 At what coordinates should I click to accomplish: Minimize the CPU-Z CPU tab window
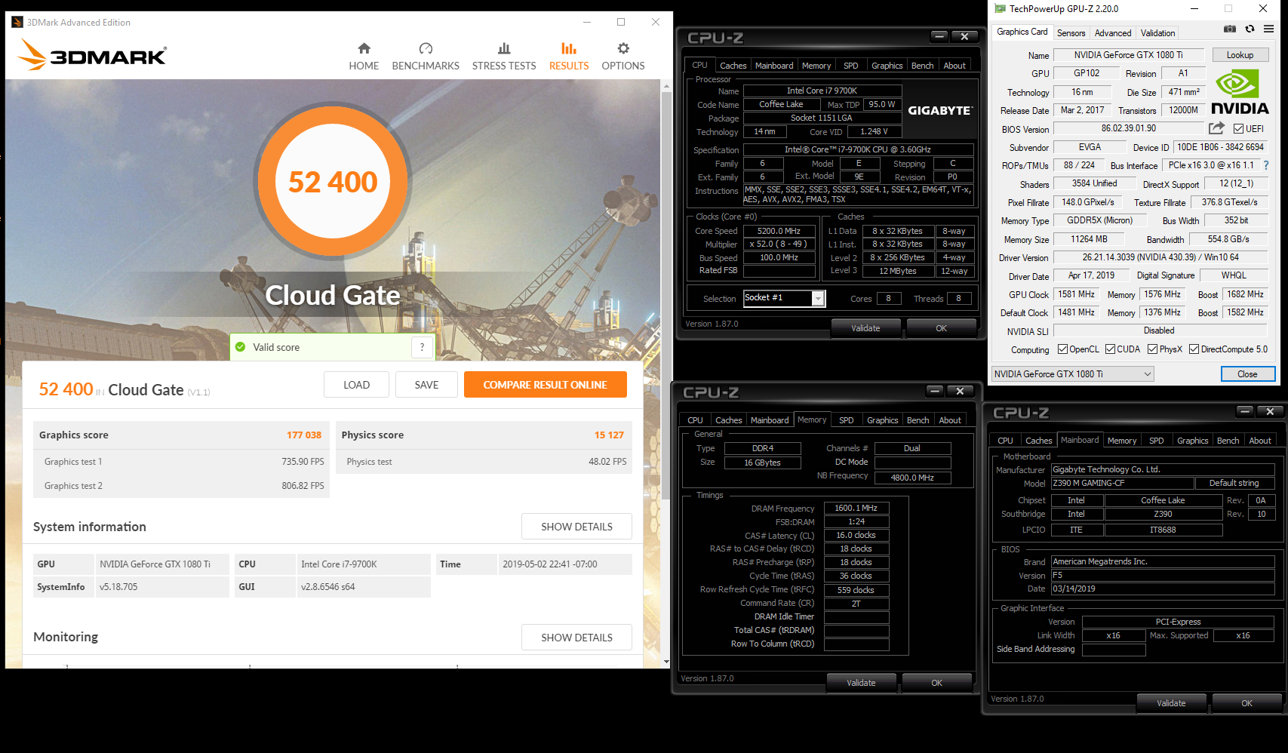pyautogui.click(x=939, y=36)
